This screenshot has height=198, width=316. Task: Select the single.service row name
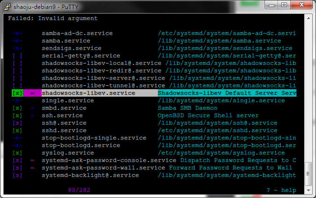(x=68, y=100)
